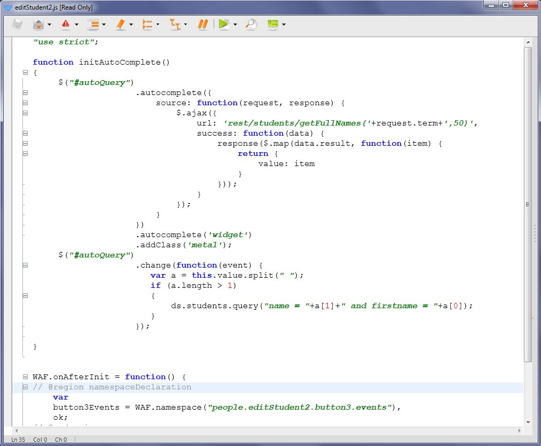
Task: Click the grayed-out Save disk icon
Action: pos(18,24)
